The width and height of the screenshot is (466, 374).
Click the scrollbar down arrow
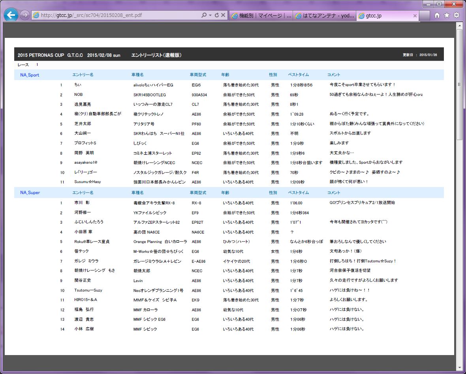[x=459, y=367]
